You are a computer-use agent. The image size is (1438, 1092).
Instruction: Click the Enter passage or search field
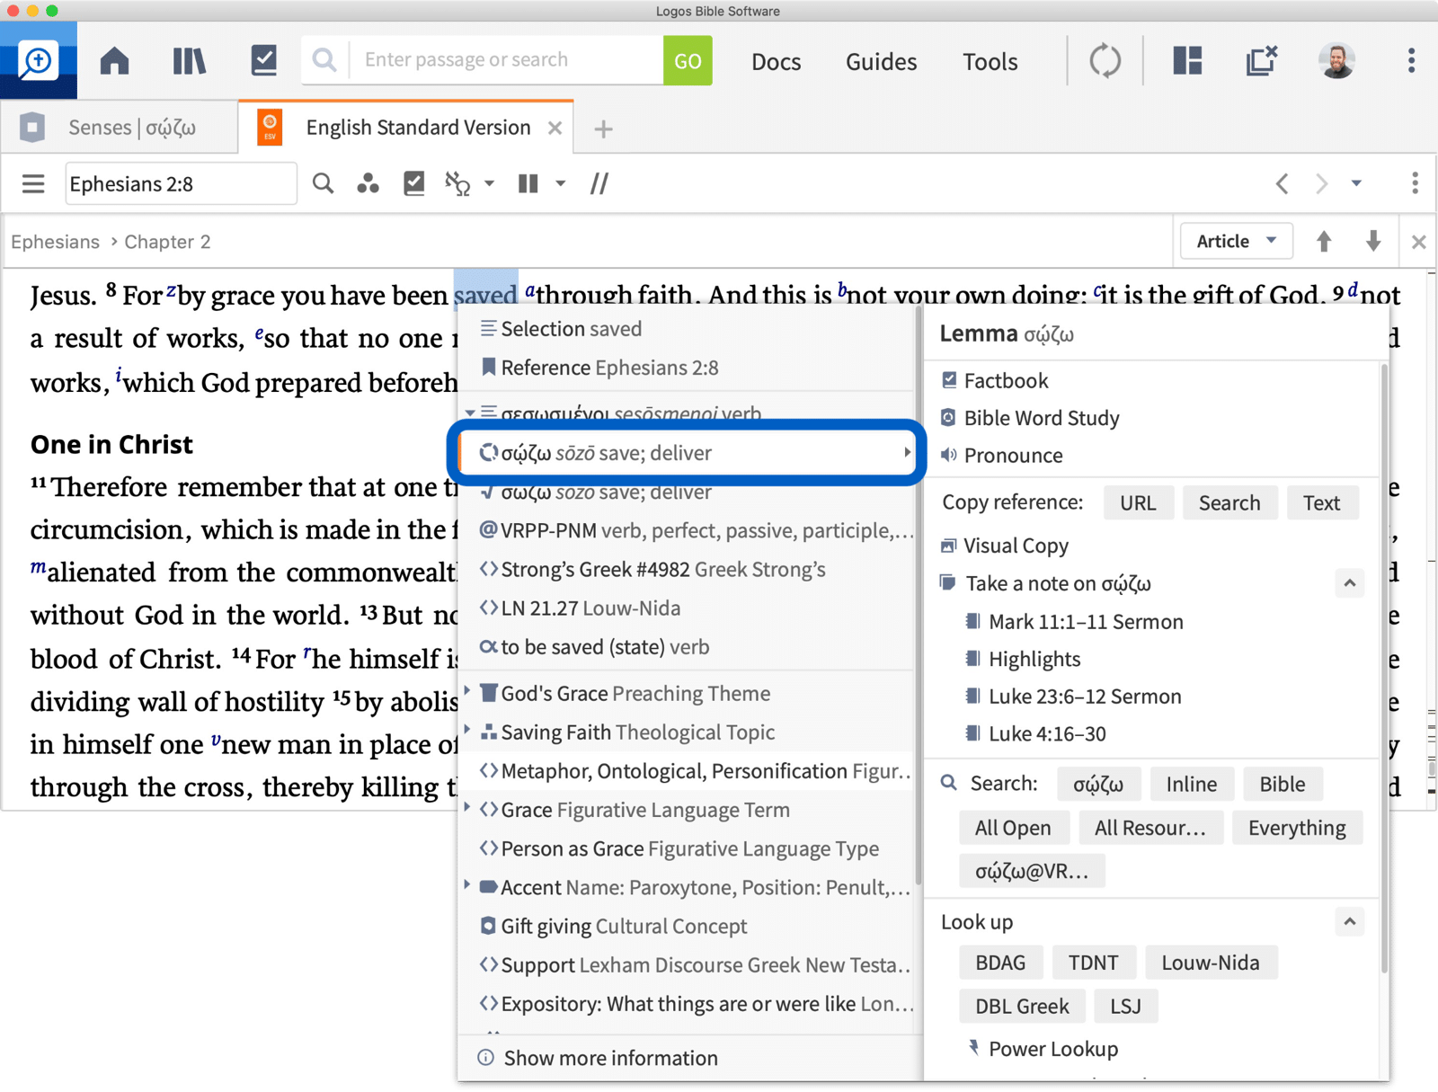coord(506,60)
